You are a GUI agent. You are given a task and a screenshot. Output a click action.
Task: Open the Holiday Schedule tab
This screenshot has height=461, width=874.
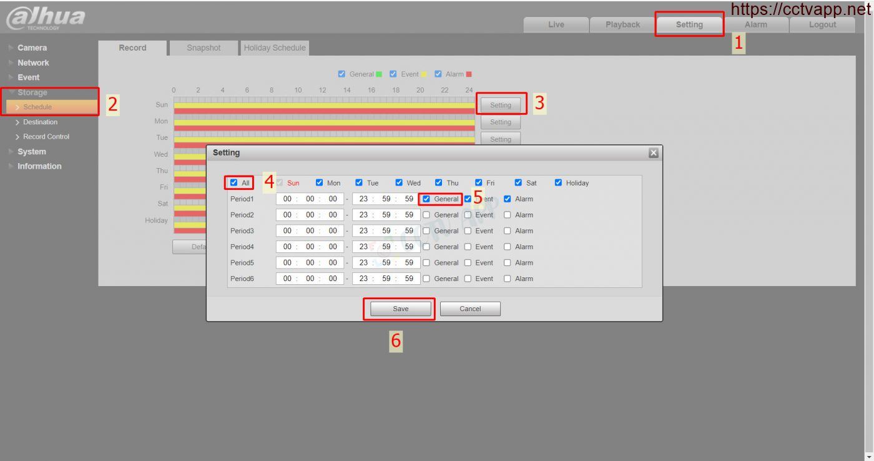(275, 48)
